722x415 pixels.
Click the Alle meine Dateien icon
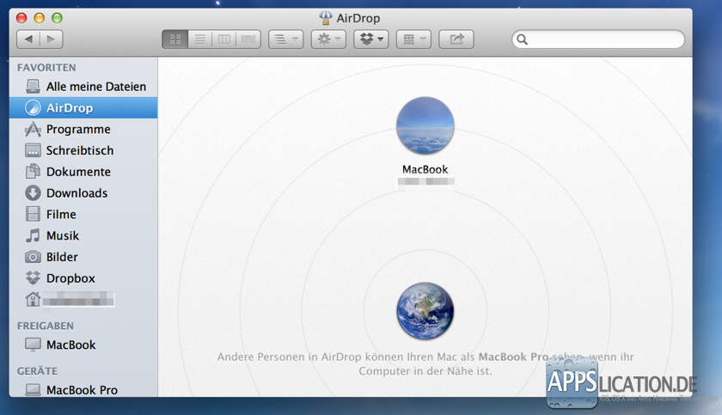pos(33,87)
